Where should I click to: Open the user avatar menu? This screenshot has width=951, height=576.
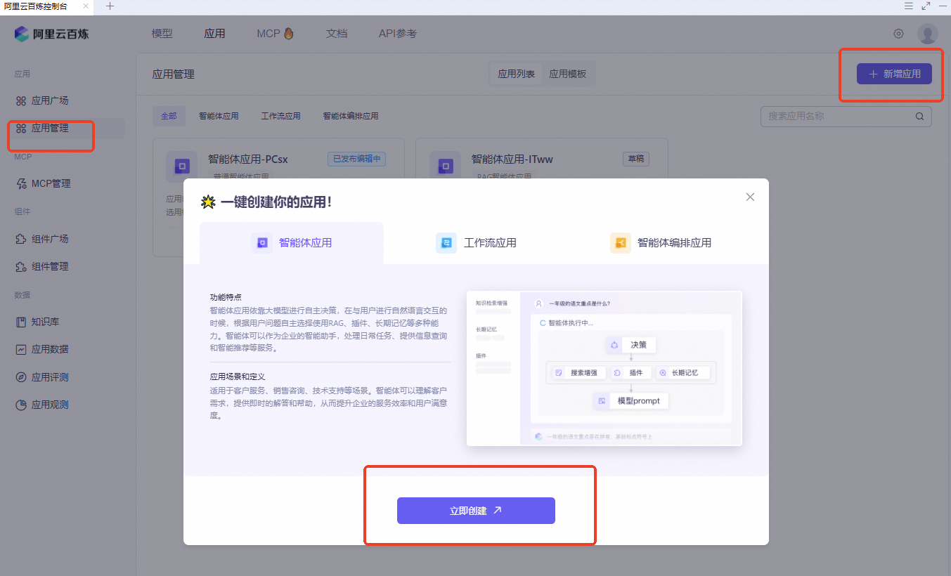click(928, 34)
